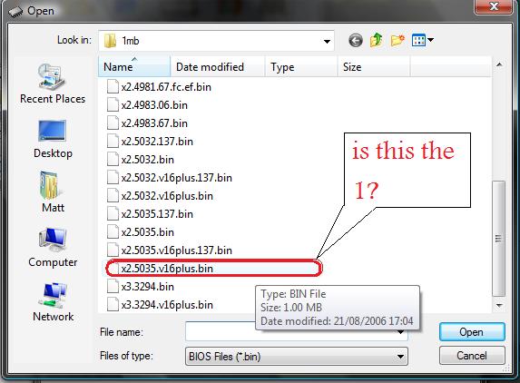
Task: Open Recent Places in the sidebar
Action: click(x=53, y=84)
